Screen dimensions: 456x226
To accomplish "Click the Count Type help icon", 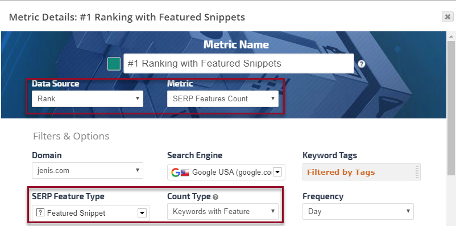I will coord(215,197).
